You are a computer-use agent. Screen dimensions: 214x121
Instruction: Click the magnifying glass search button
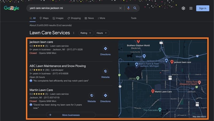click(135, 8)
